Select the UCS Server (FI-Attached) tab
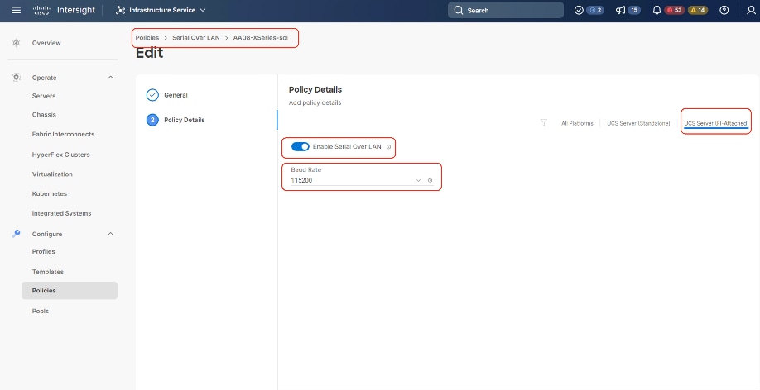Image resolution: width=760 pixels, height=390 pixels. point(716,123)
